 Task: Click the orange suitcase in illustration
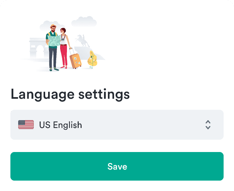coord(75,61)
